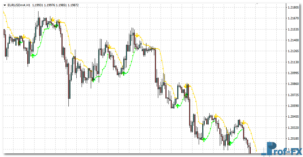
Task: Click the 1.21130 price scale label
Action: 293,62
